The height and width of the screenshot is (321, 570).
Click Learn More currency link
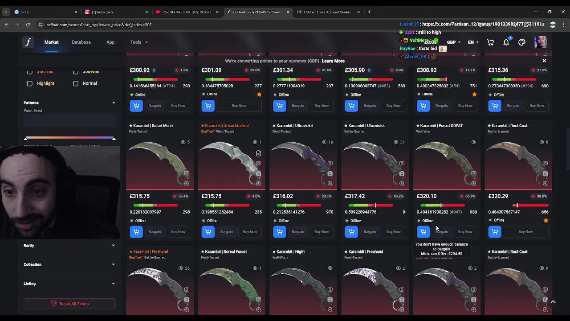tap(333, 61)
